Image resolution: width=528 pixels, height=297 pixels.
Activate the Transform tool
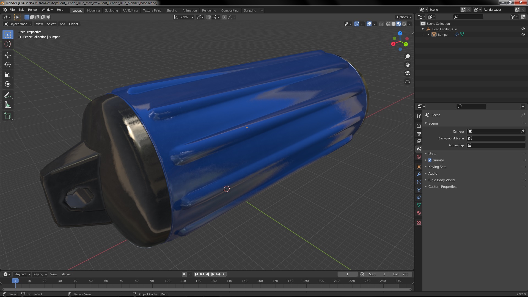pos(8,84)
